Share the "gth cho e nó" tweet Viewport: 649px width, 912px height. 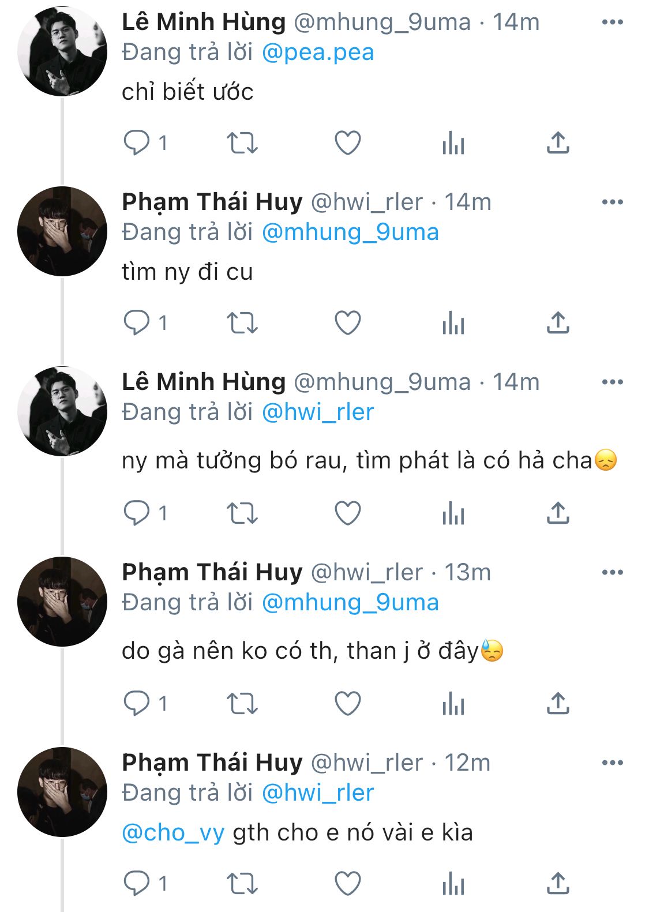(558, 883)
